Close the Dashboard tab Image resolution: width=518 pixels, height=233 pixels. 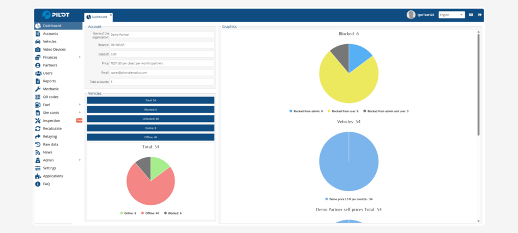pos(111,15)
